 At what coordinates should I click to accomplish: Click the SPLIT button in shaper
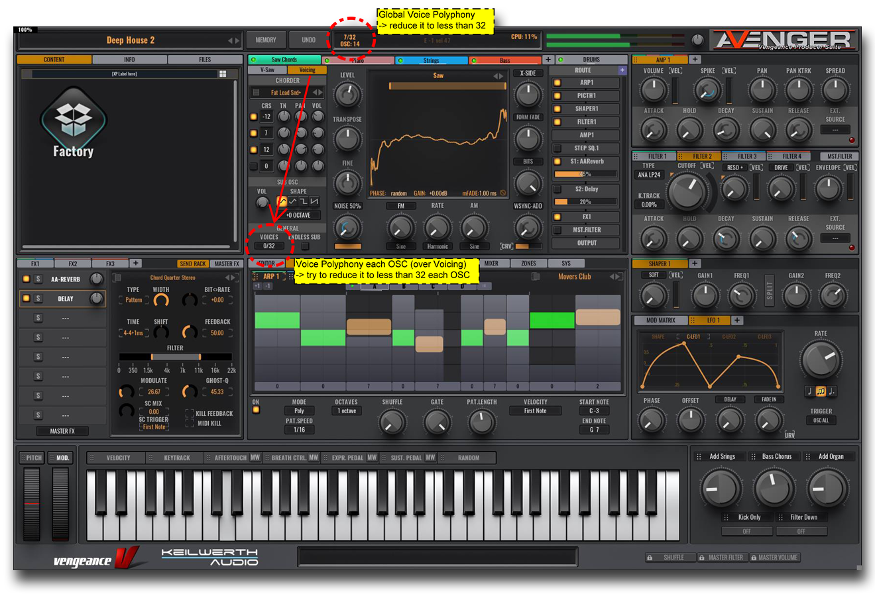point(769,292)
